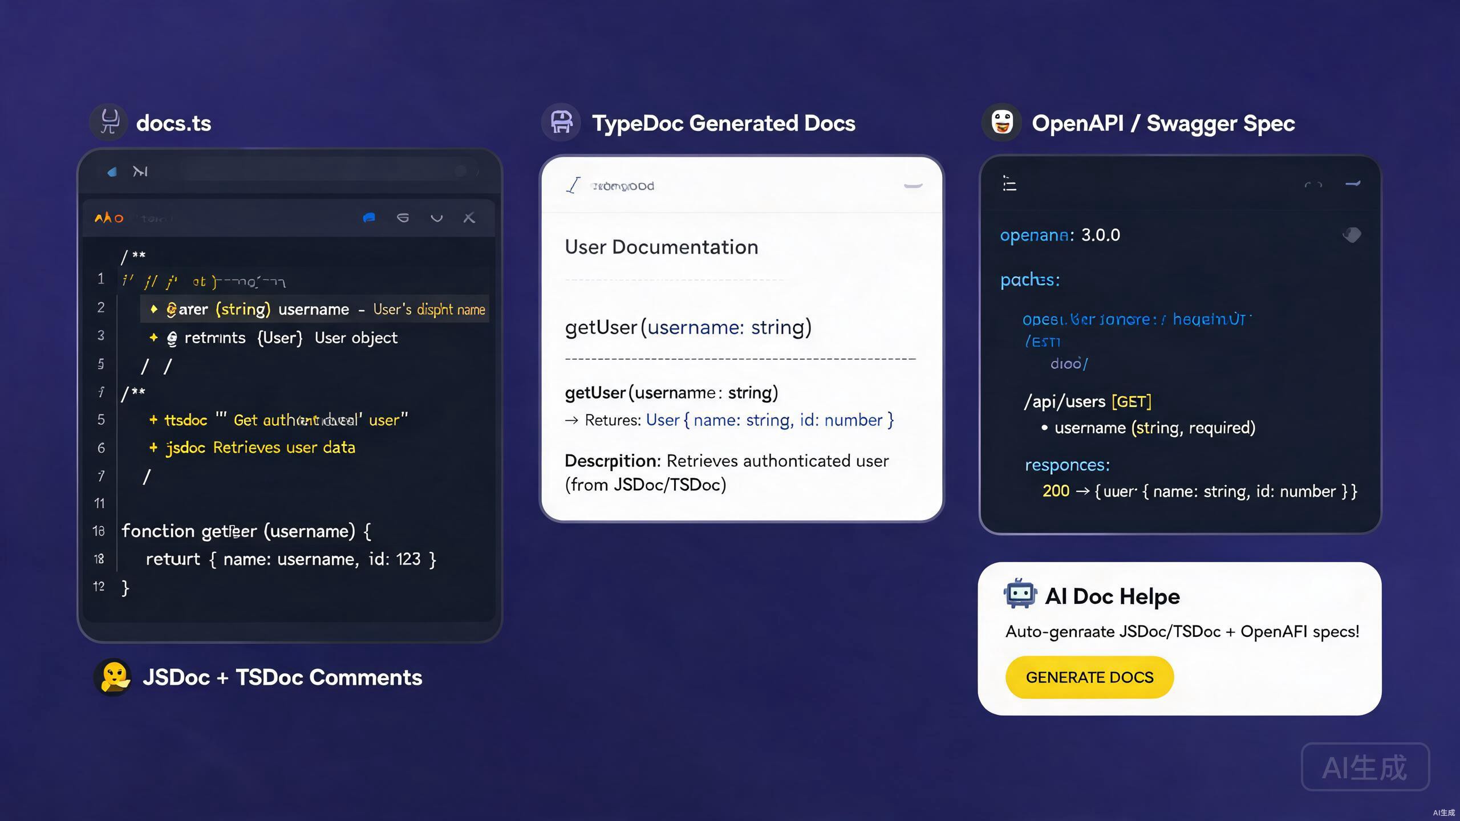Expand the chevron dropdown in editor toolbar
This screenshot has height=821, width=1460.
point(437,218)
